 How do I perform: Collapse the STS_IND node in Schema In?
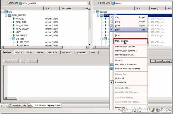[x=10, y=39]
